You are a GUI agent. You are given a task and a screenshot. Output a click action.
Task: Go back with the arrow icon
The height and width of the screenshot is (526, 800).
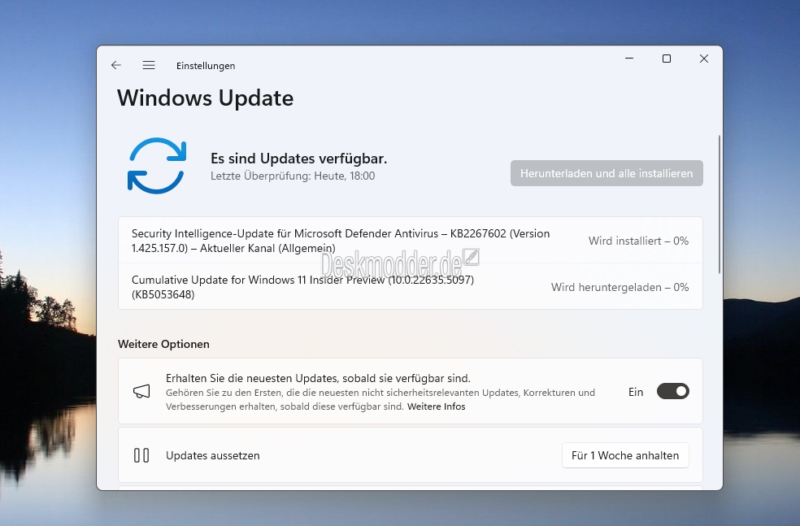tap(115, 65)
